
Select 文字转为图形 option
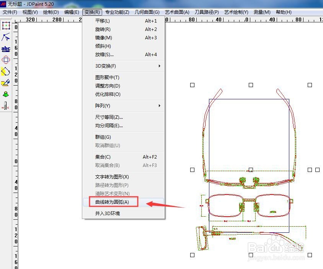111,177
